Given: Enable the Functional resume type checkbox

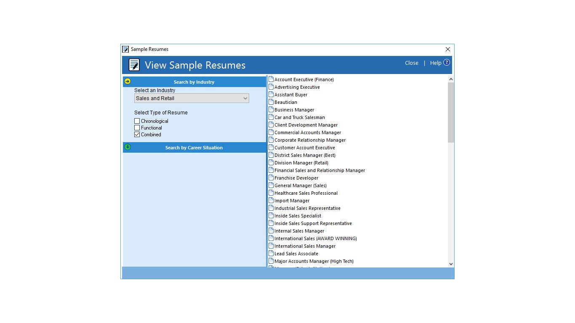Looking at the screenshot, I should (x=137, y=128).
